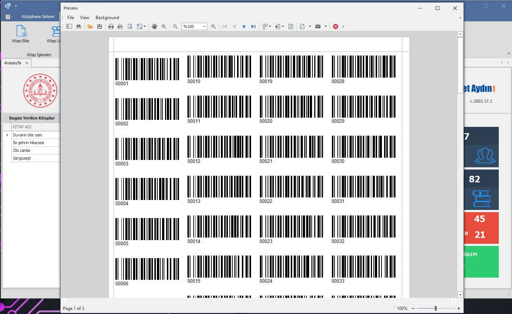512x314 pixels.
Task: Click the Save disk icon
Action: click(100, 26)
